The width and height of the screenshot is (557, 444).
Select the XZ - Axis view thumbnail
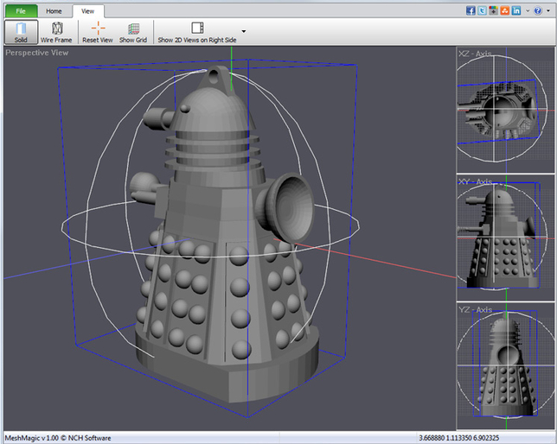pos(505,110)
